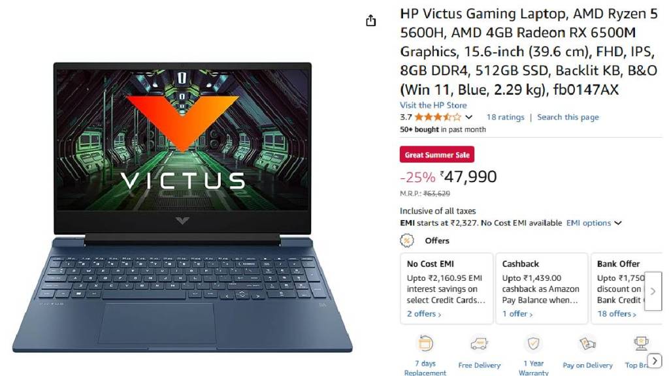Click the share icon above product image
The image size is (669, 376).
pos(371,20)
